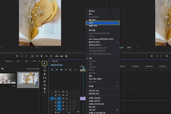
Task: Click the Mark In bracket in the left monitor
Action: [22, 56]
